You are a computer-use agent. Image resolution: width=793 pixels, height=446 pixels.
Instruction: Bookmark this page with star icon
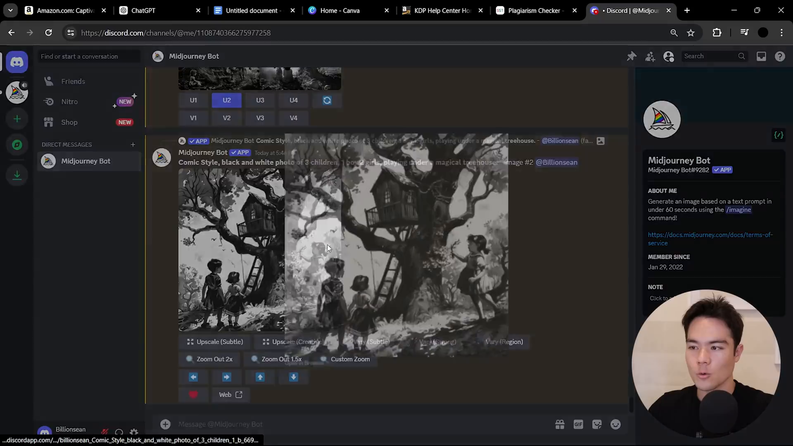[691, 33]
